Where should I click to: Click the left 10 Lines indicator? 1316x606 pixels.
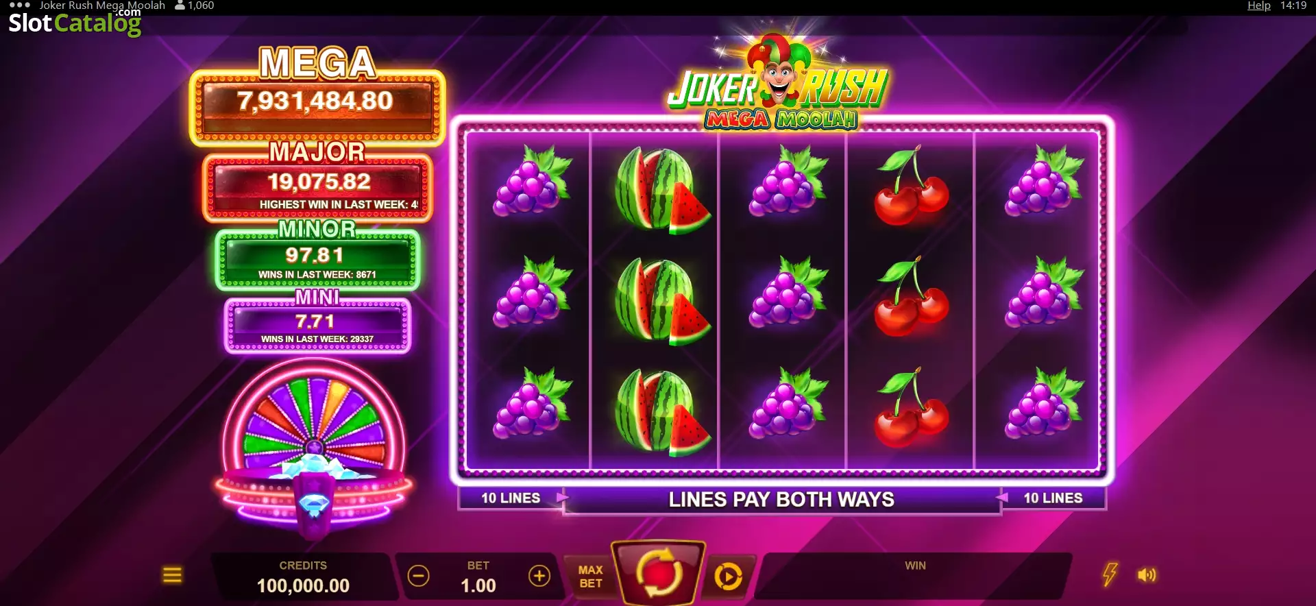pos(511,498)
